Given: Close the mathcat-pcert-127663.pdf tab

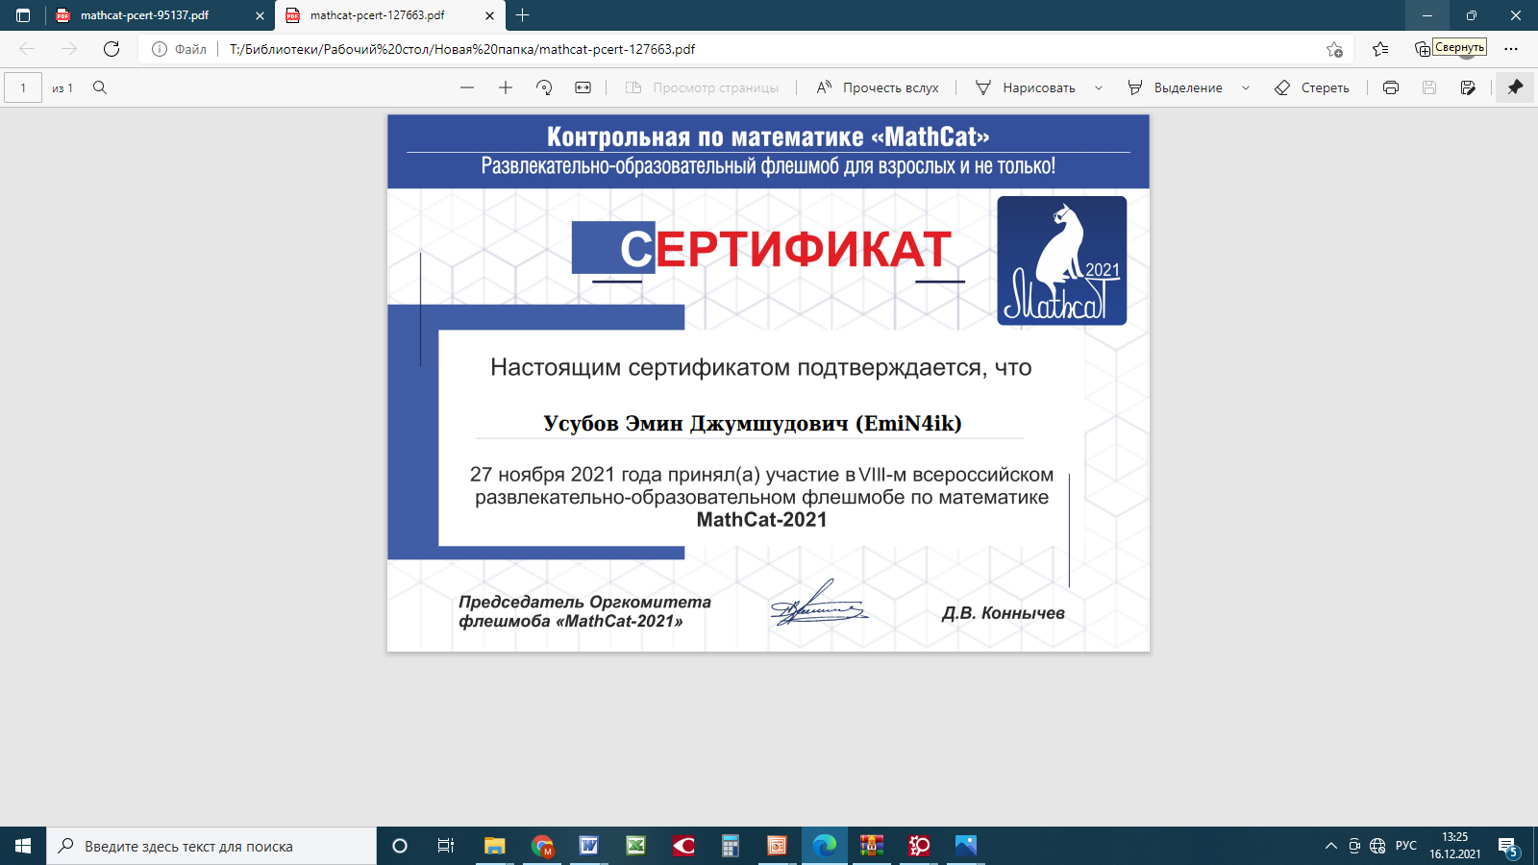Looking at the screenshot, I should click(x=489, y=15).
